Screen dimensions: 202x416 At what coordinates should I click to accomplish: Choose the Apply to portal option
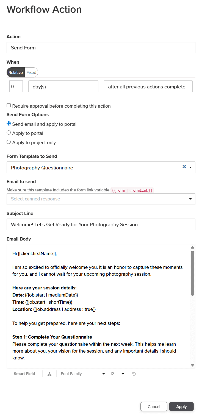pos(9,133)
